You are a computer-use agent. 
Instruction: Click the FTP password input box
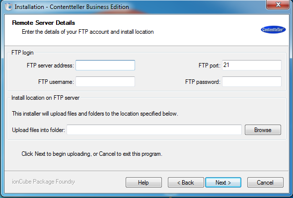(x=252, y=81)
